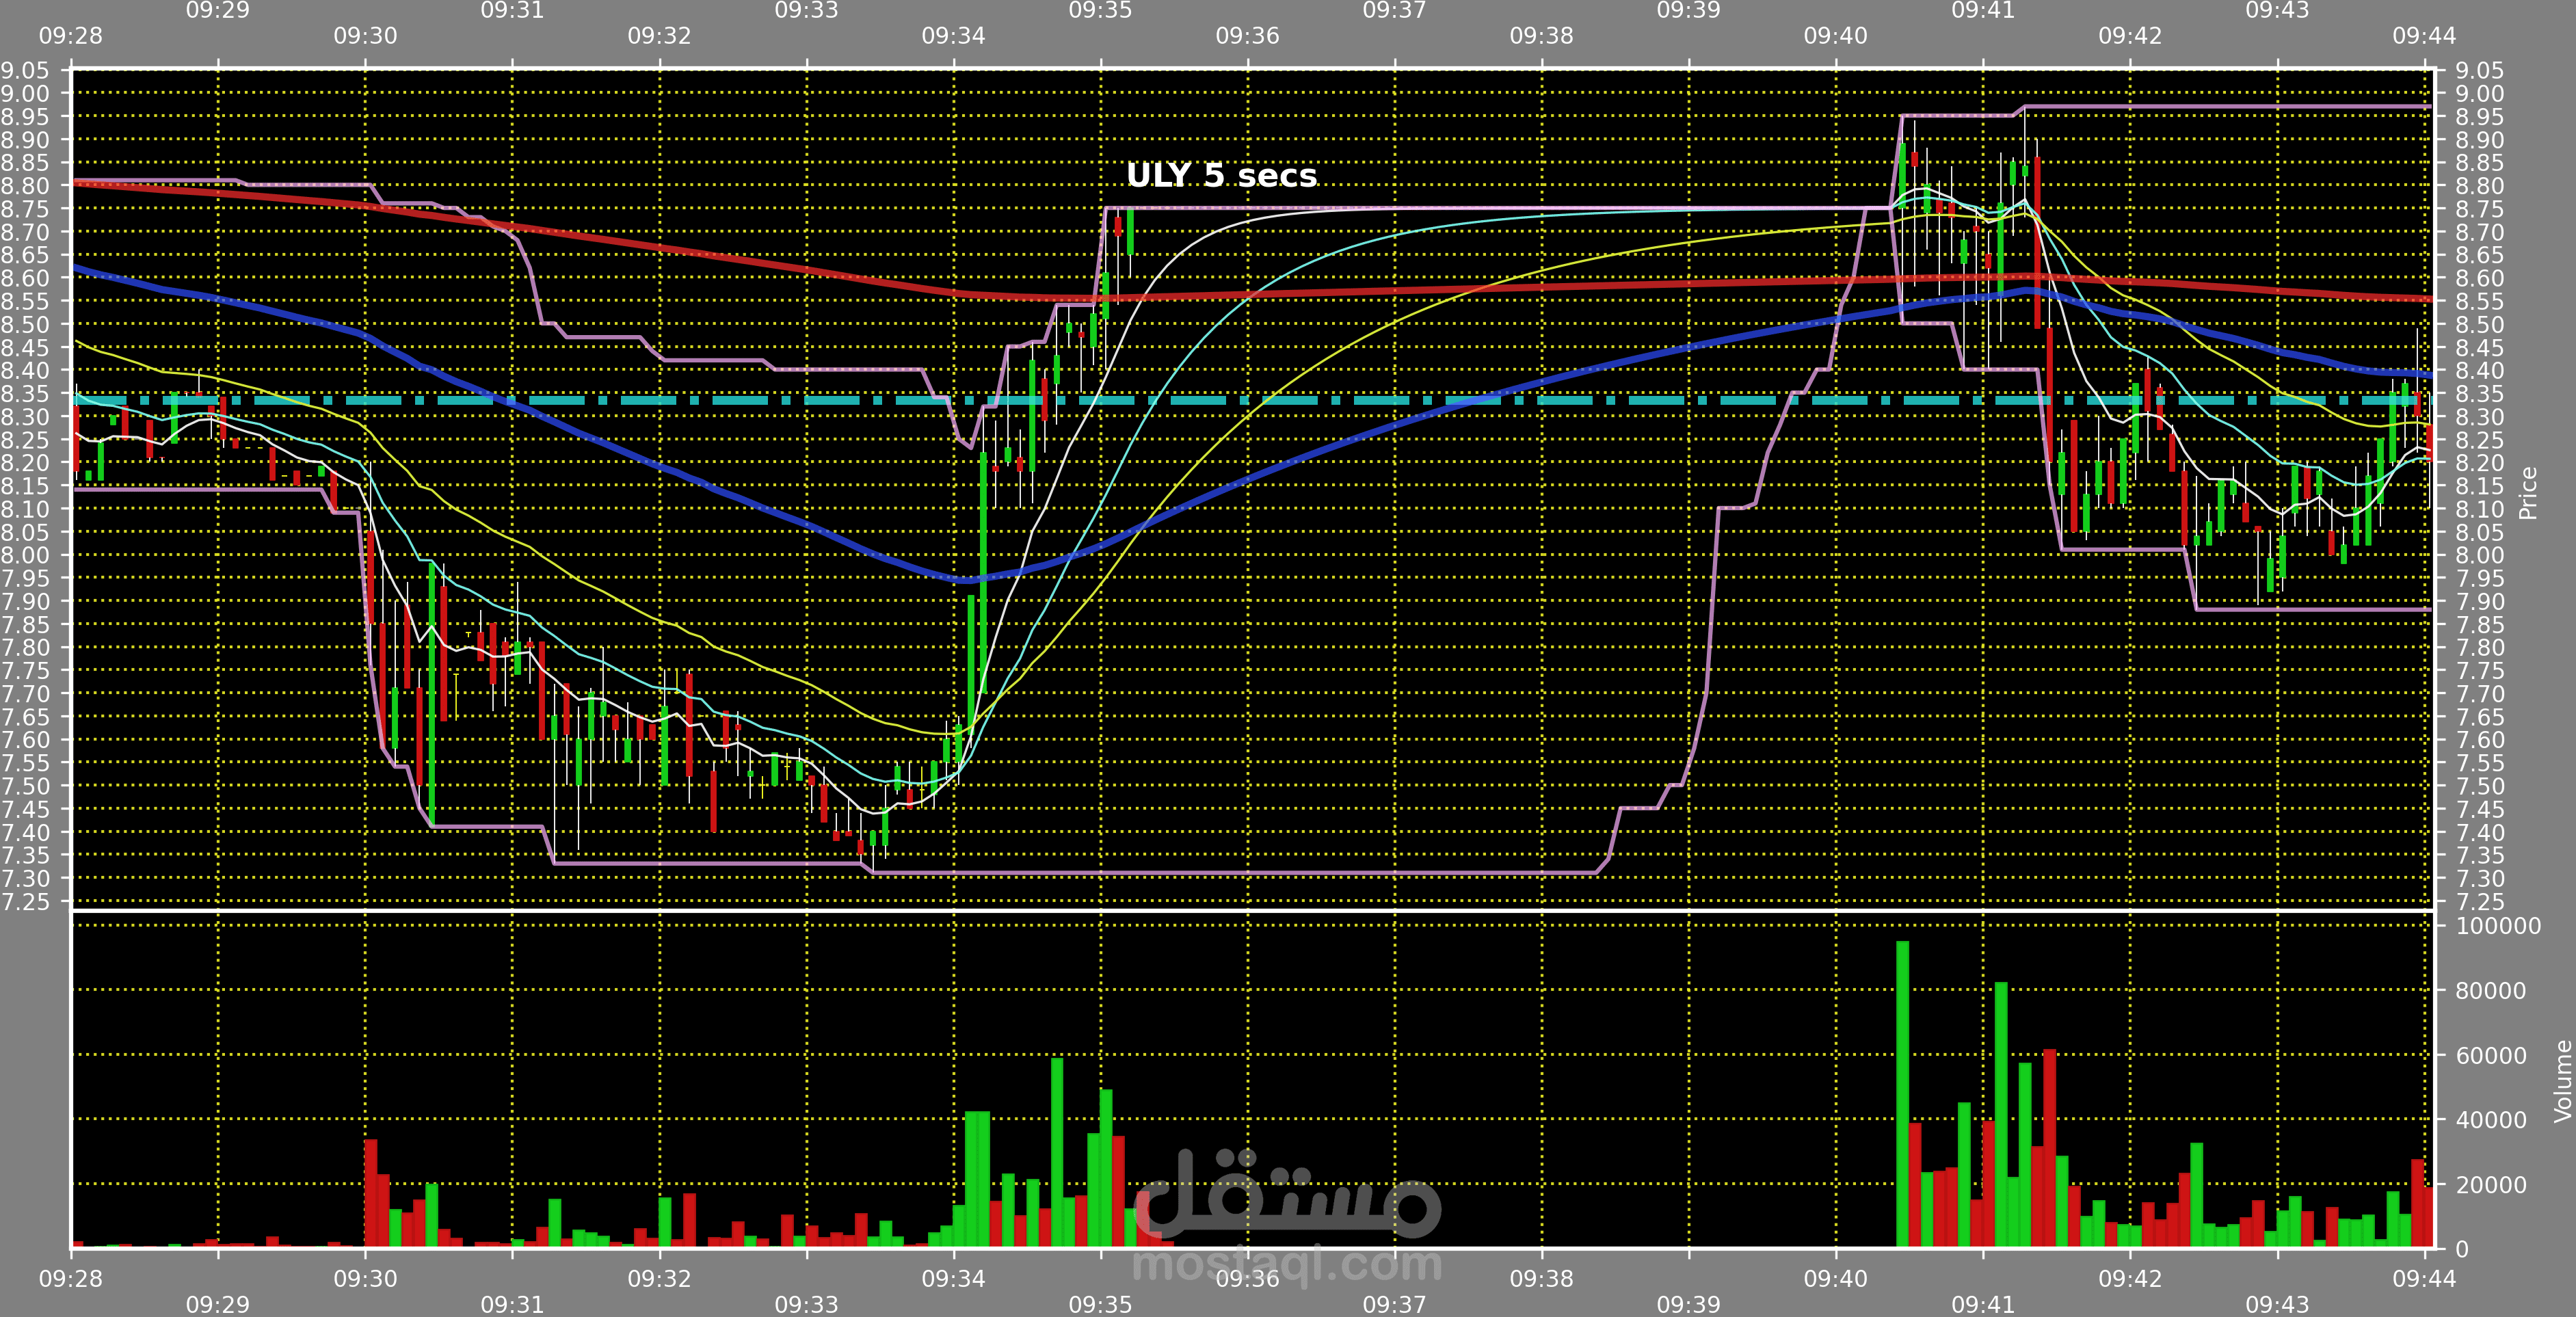2576x1317 pixels.
Task: Click the 09:35 label on top axis
Action: coord(1100,11)
